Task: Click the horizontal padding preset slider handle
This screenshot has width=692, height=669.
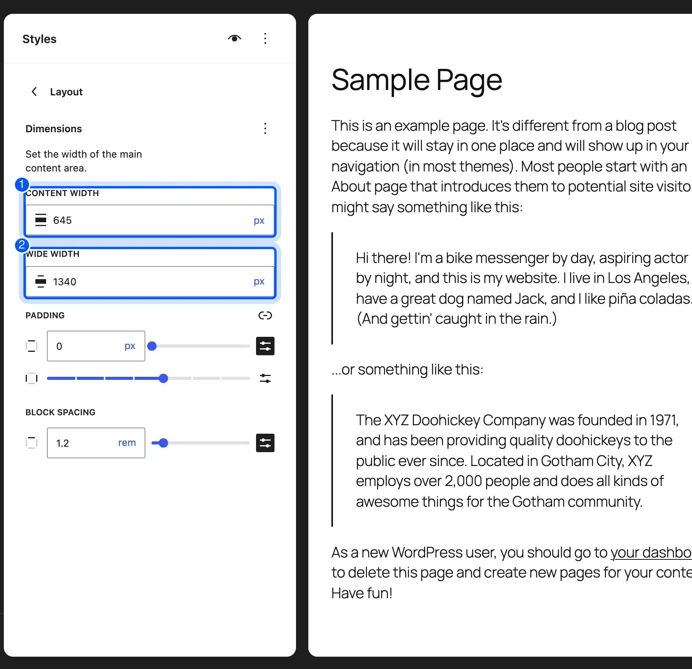Action: [163, 378]
